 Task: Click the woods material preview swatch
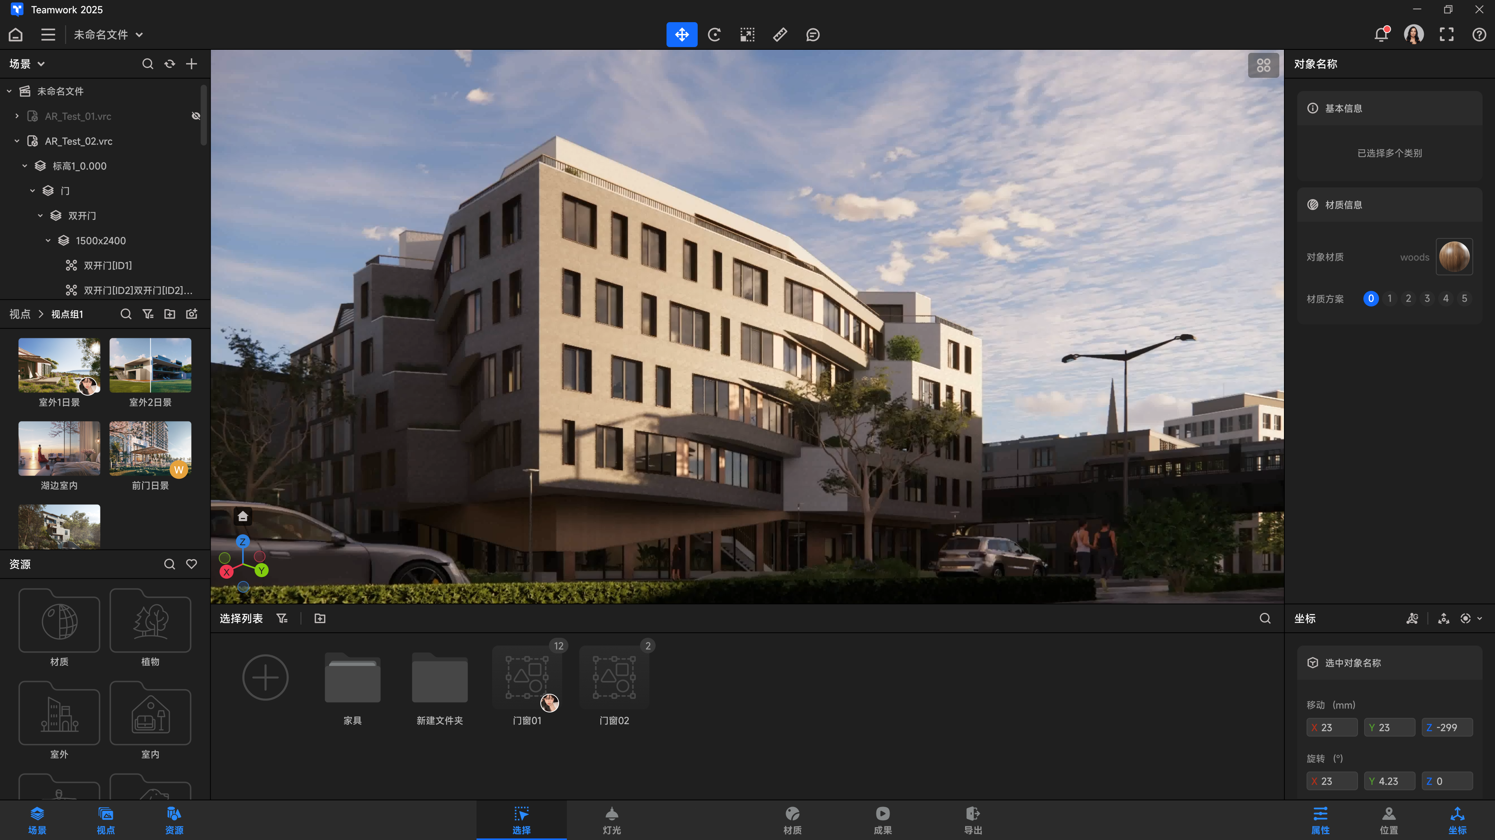[x=1454, y=257]
